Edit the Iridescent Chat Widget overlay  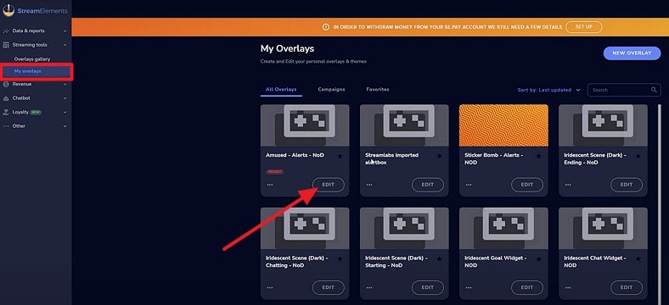pyautogui.click(x=627, y=287)
